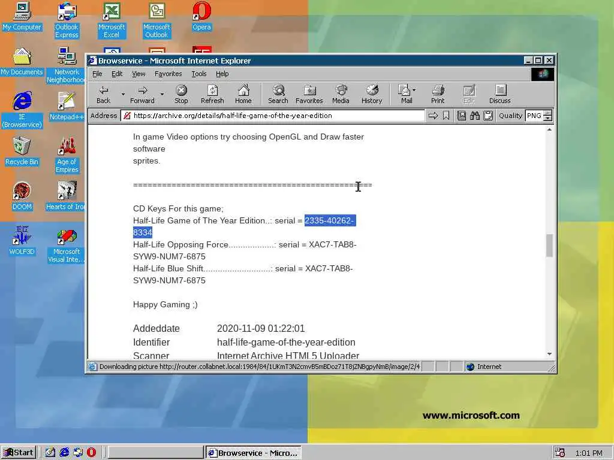Viewport: 614px width, 460px height.
Task: Open the Microsoft Visual InterDev desktop icon
Action: pyautogui.click(x=67, y=245)
